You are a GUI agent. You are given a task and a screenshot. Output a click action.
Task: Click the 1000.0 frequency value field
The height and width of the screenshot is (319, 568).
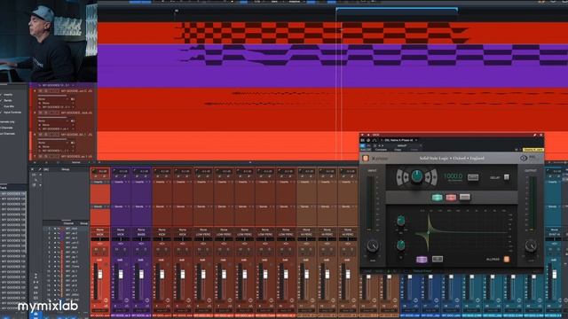coord(453,176)
